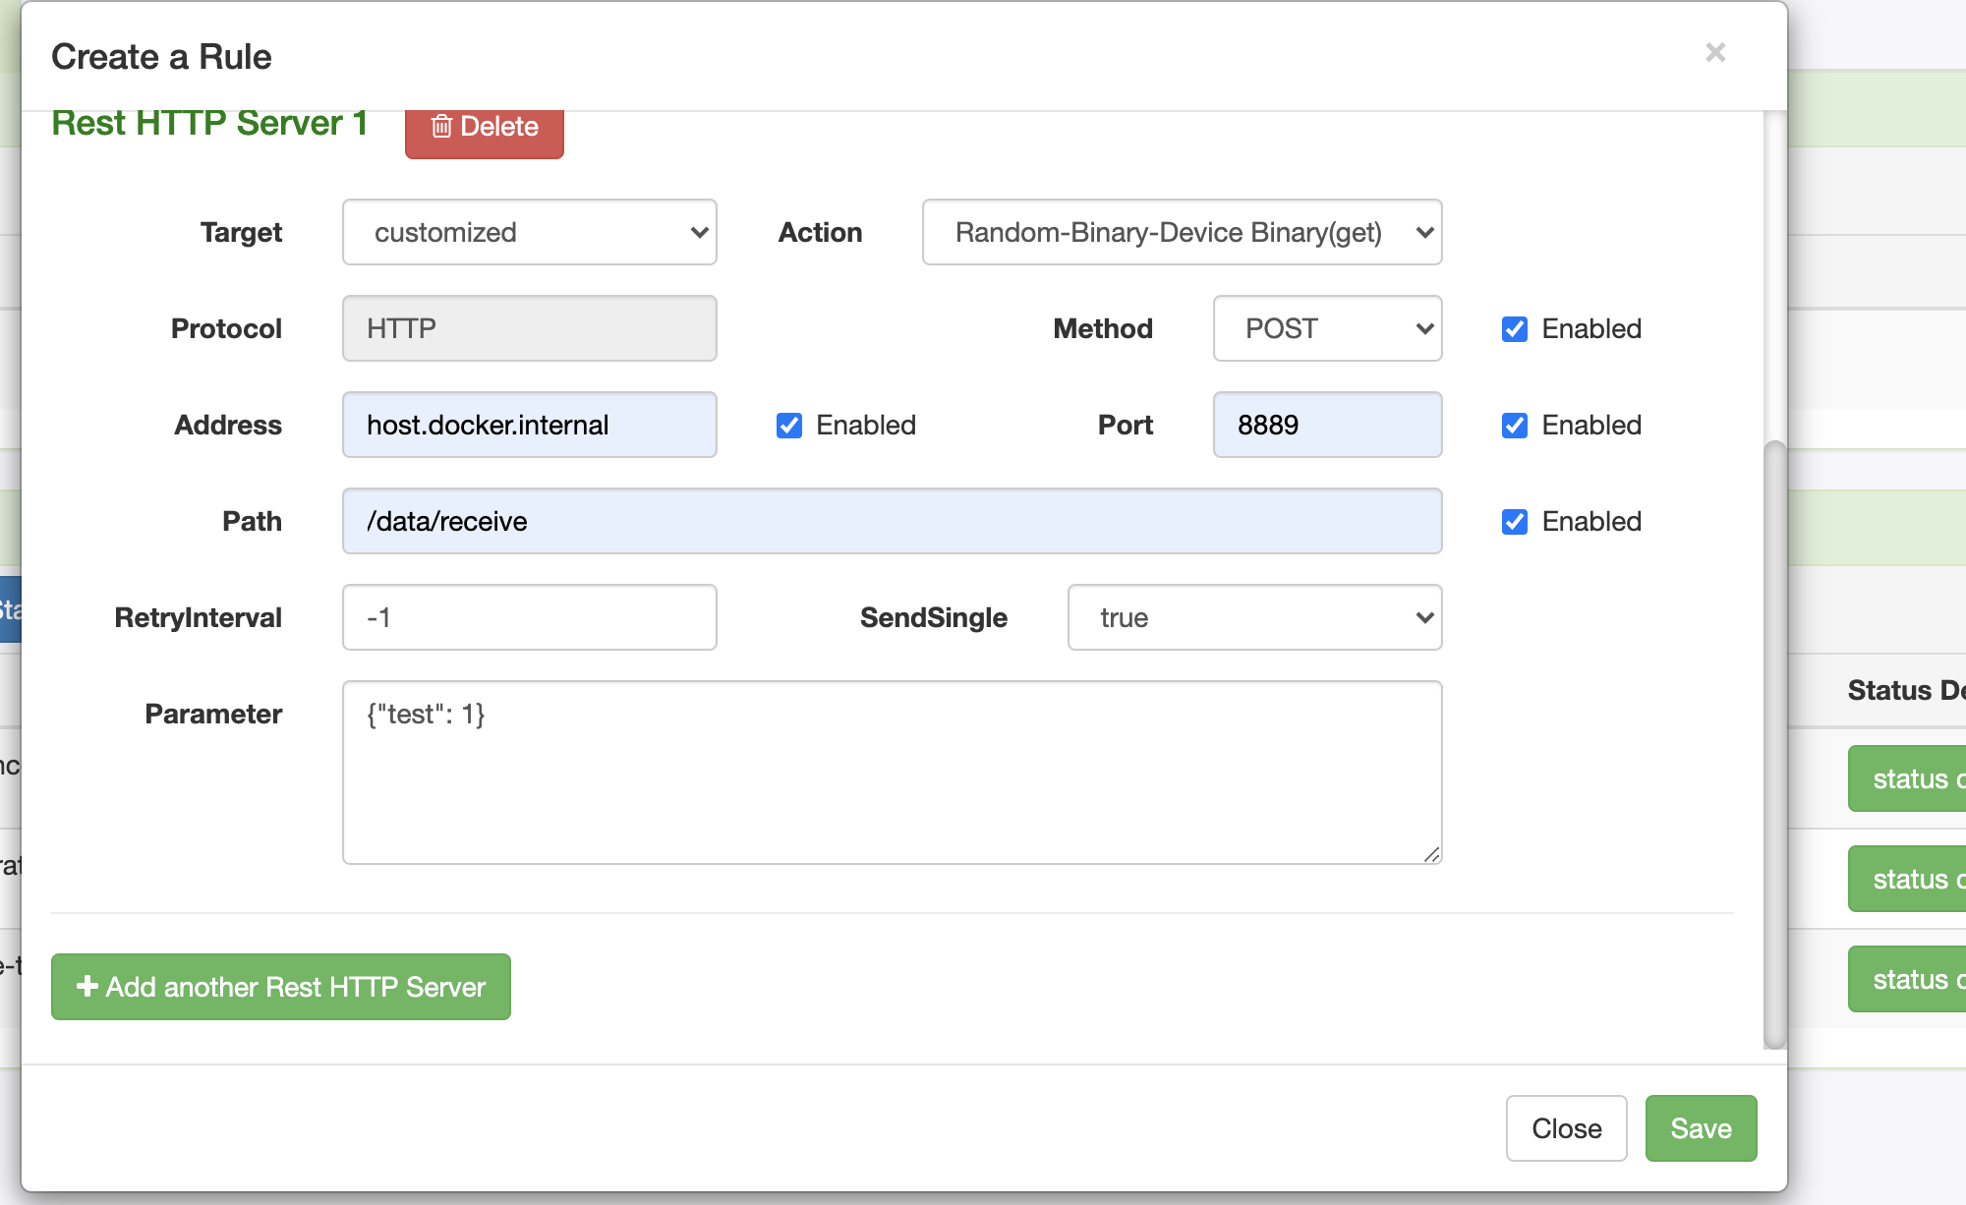Click the trash icon to delete Rest HTTP Server 1

(x=441, y=126)
